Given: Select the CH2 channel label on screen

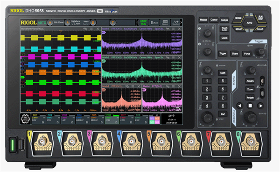Looking at the screenshot, I should (x=50, y=115).
